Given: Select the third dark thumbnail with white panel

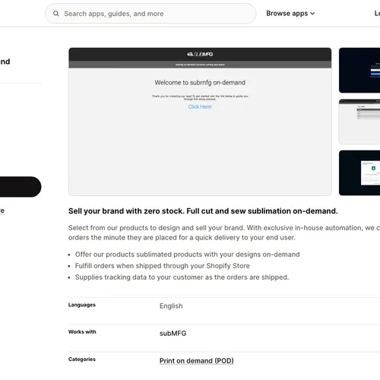Looking at the screenshot, I should [x=359, y=173].
